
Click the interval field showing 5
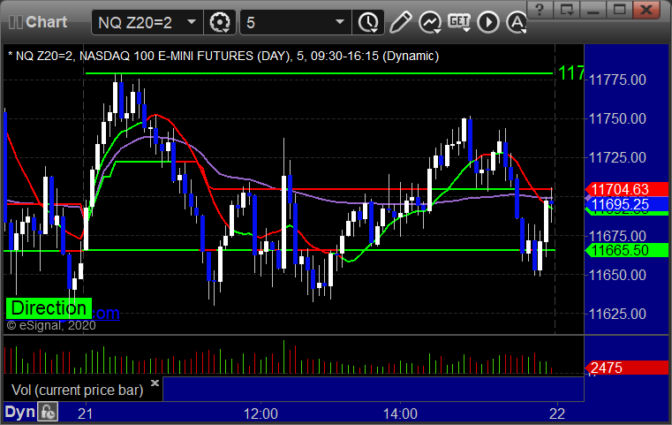(x=296, y=22)
